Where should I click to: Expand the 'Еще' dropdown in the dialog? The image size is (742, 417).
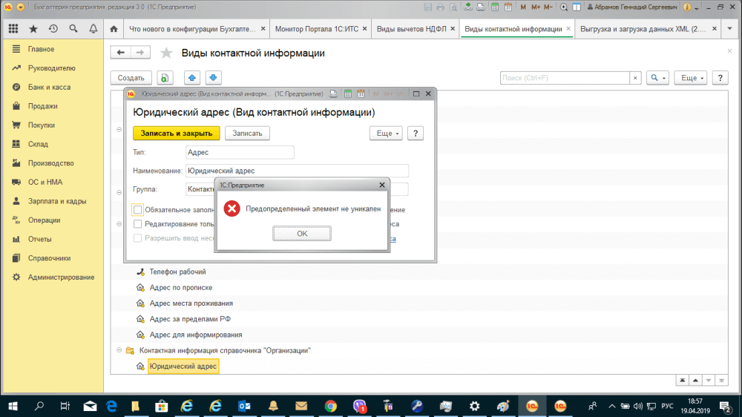click(x=386, y=133)
